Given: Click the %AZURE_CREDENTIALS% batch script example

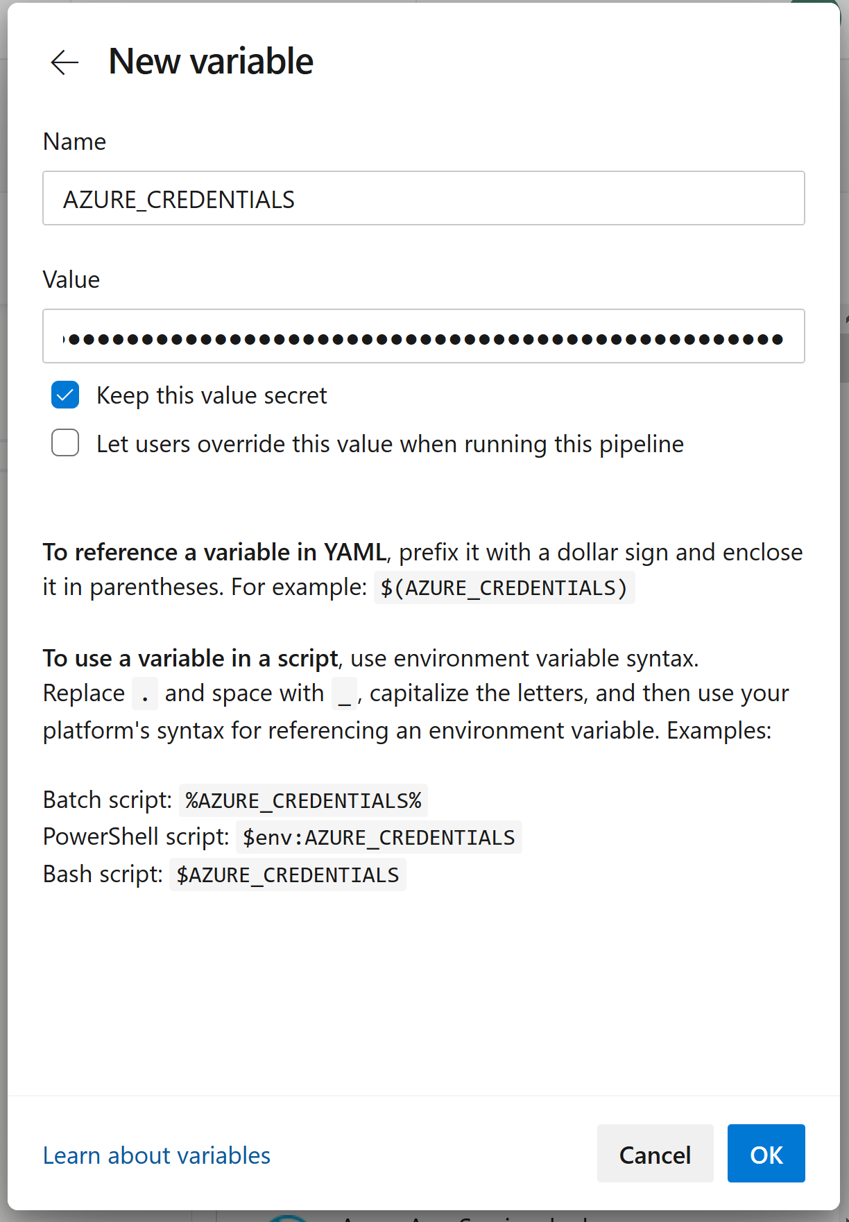Looking at the screenshot, I should 303,800.
